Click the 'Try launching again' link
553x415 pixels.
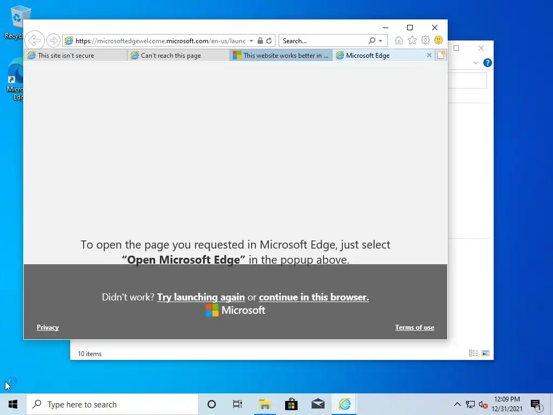coord(201,297)
